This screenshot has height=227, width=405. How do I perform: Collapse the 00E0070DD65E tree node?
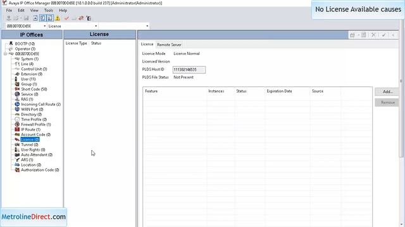click(5, 54)
